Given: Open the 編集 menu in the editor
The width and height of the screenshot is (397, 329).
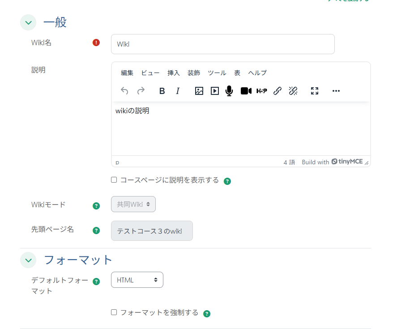Looking at the screenshot, I should [x=127, y=73].
